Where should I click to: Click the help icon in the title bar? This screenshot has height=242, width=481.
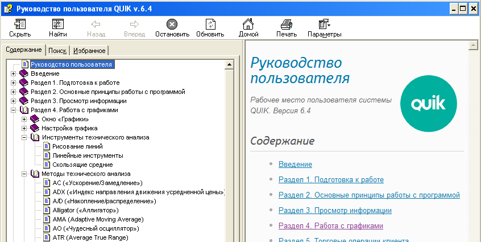click(x=8, y=9)
